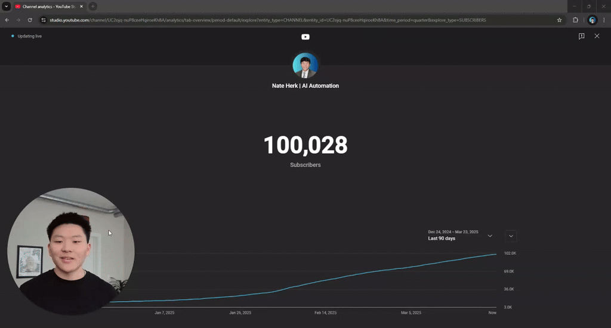Open the Last 90 days date range dropdown

[460, 236]
